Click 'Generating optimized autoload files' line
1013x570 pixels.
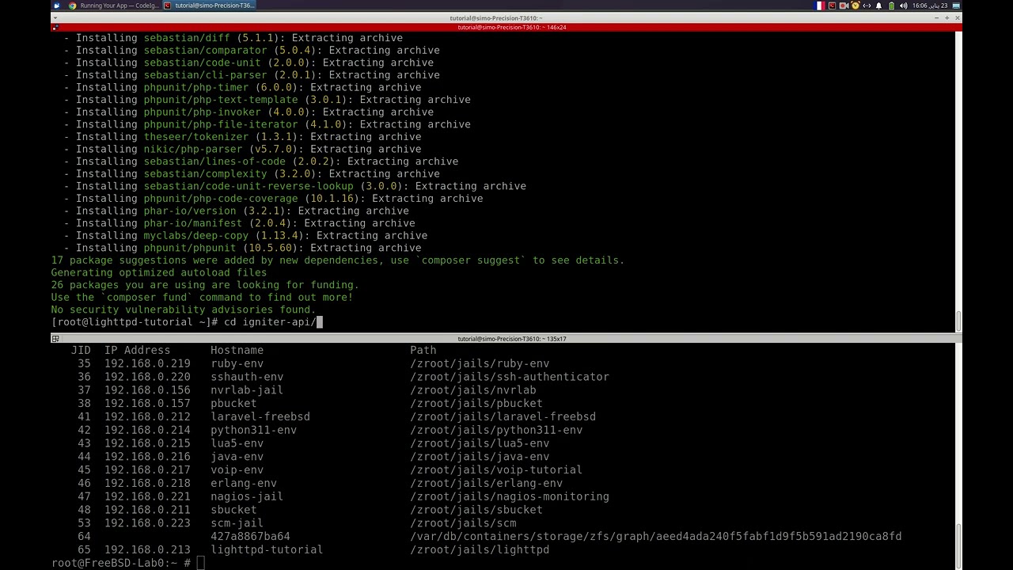tap(159, 272)
